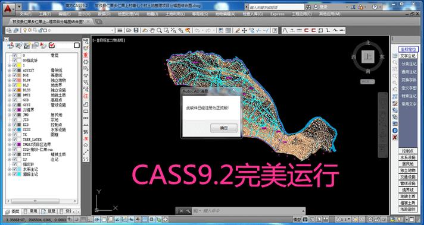Toggle the KZD layer checkbox
The width and height of the screenshot is (424, 225).
[x=15, y=125]
